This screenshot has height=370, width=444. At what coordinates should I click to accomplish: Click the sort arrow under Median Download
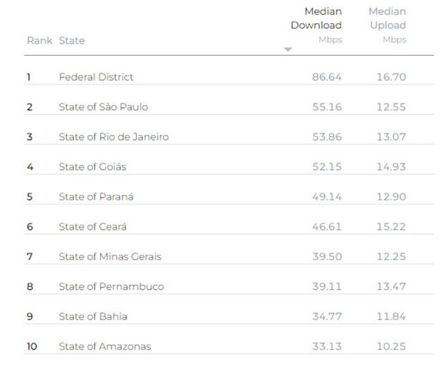pyautogui.click(x=288, y=49)
